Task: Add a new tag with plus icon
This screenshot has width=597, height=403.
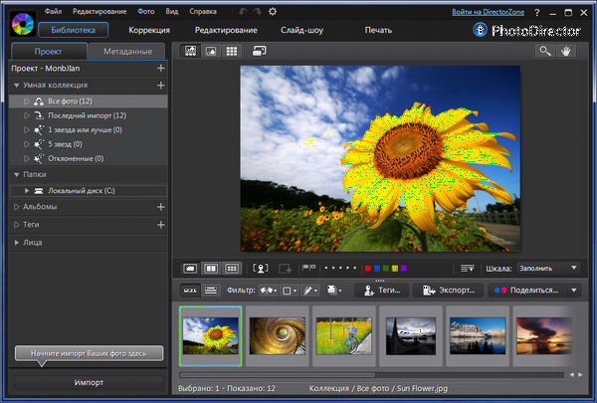Action: (161, 225)
